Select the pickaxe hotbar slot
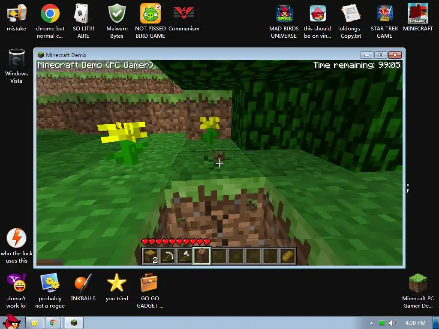Screen dimensions: 439x329 tap(168, 256)
